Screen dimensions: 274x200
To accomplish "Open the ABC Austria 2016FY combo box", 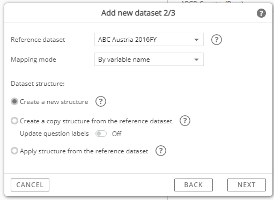I will 149,40.
